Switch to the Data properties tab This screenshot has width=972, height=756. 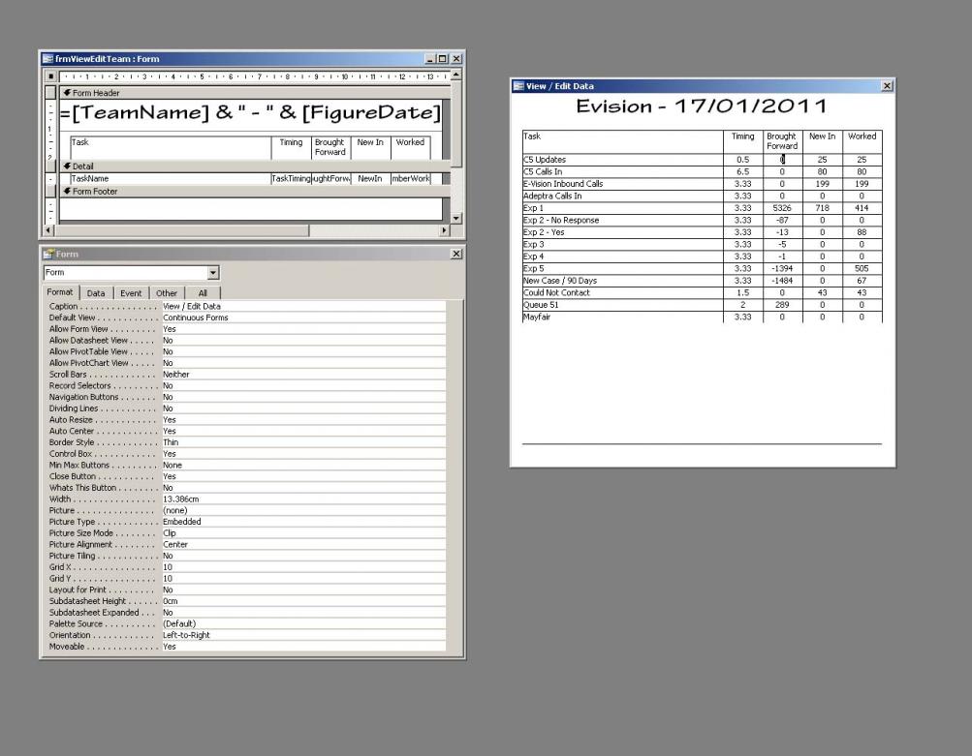click(96, 293)
